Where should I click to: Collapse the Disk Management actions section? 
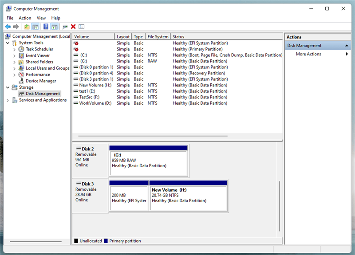pyautogui.click(x=347, y=46)
